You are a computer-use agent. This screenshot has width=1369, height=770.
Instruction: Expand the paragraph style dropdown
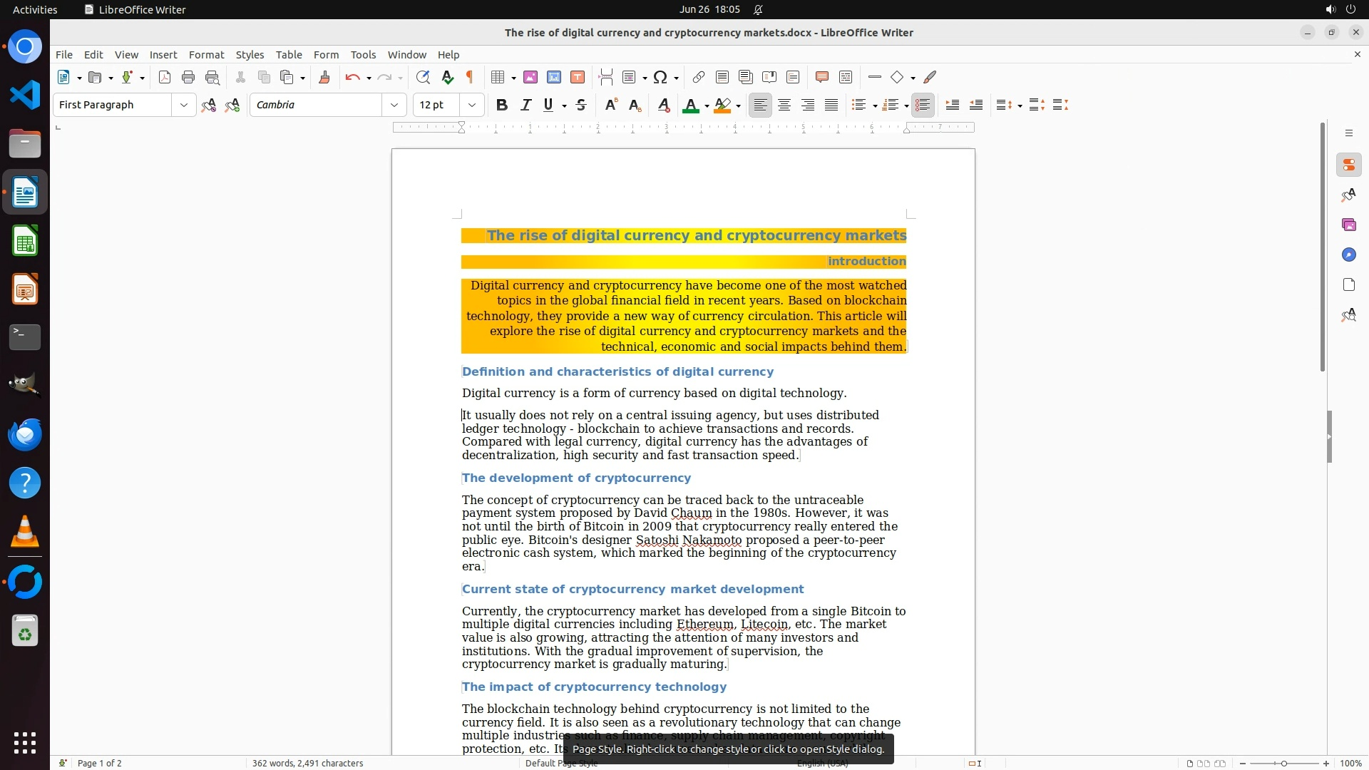[x=183, y=106]
